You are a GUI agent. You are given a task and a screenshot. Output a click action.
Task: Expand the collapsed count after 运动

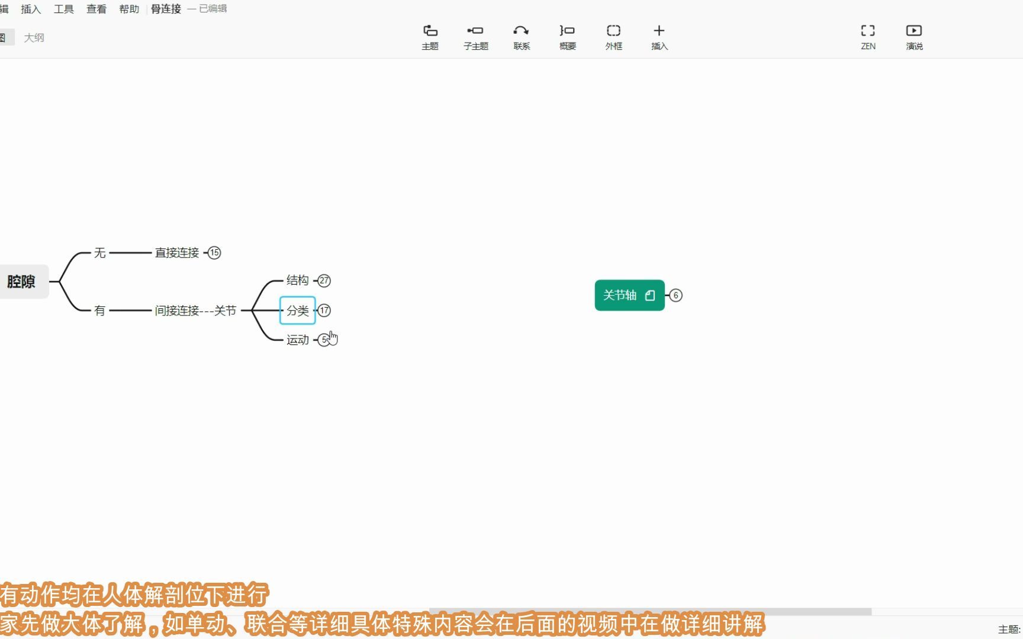(324, 340)
